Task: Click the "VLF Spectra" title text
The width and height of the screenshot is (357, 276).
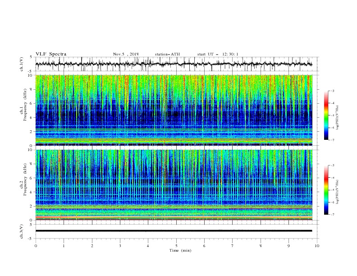Action: [x=51, y=54]
